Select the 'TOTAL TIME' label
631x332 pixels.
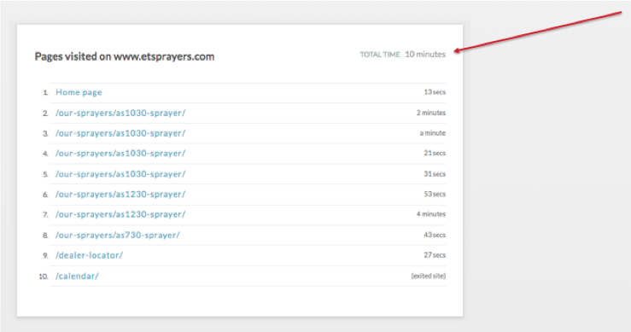pyautogui.click(x=380, y=55)
